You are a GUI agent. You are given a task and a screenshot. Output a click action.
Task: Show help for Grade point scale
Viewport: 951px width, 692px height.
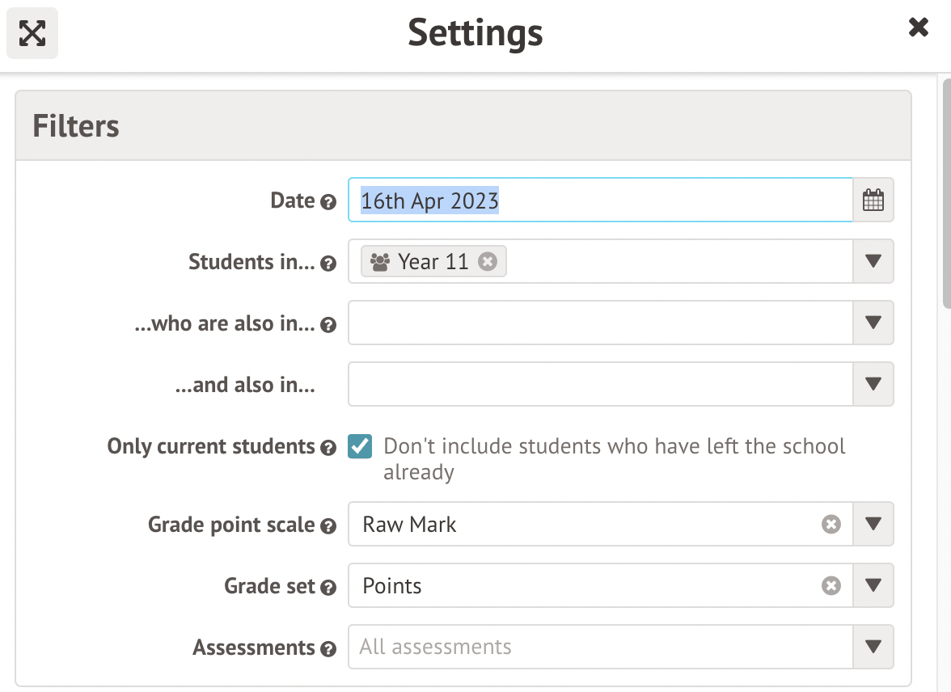[328, 526]
